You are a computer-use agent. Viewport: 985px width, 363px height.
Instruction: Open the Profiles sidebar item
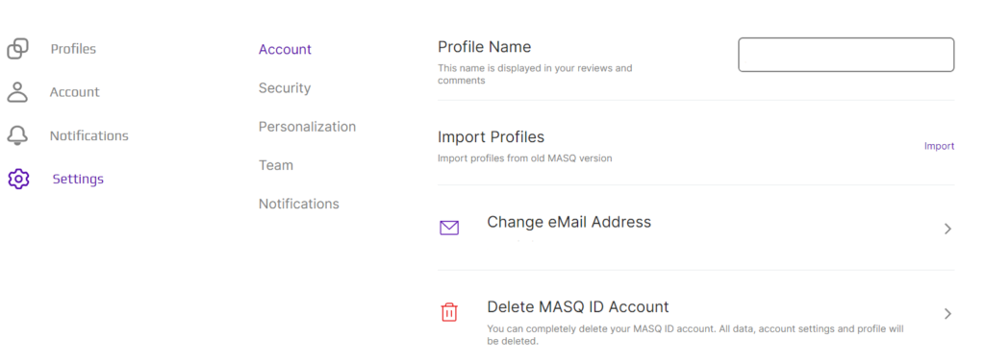(73, 49)
